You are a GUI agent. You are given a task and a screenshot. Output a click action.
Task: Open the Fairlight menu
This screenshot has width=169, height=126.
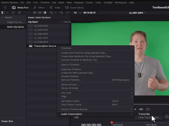(x=108, y=2)
